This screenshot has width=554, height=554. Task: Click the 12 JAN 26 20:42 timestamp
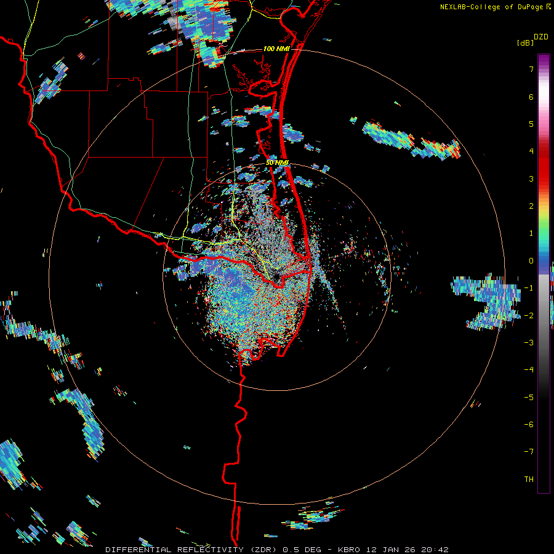[407, 550]
